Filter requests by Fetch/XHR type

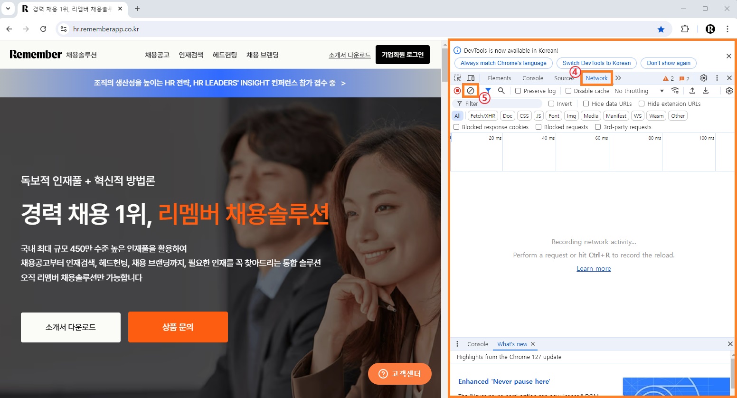(482, 116)
